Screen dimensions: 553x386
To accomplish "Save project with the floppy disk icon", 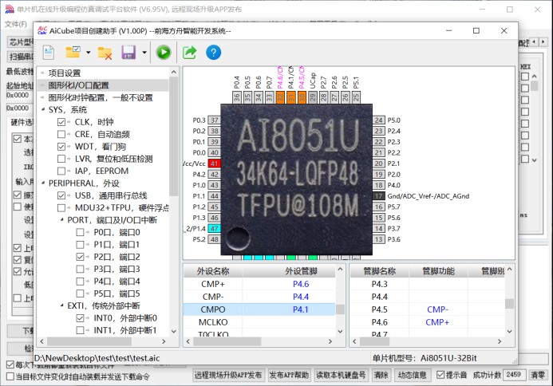I will pyautogui.click(x=128, y=53).
